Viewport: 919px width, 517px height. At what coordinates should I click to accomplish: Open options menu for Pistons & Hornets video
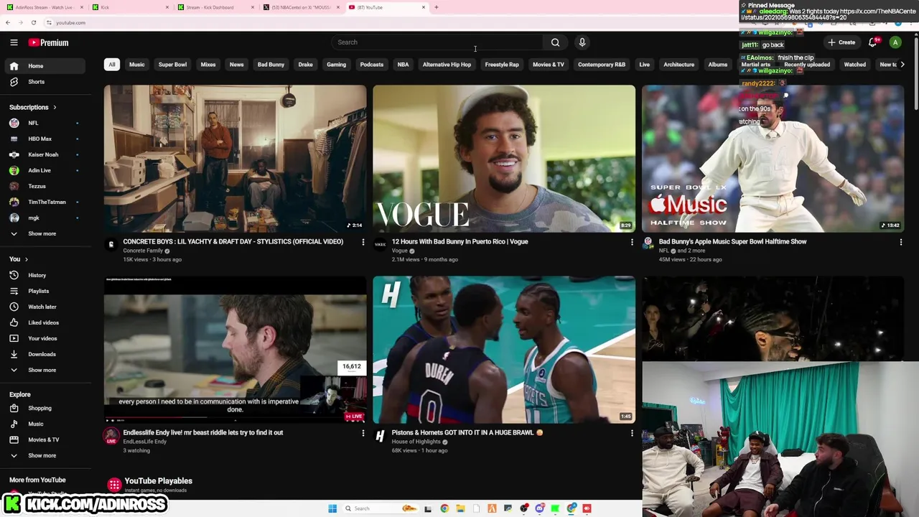(632, 433)
